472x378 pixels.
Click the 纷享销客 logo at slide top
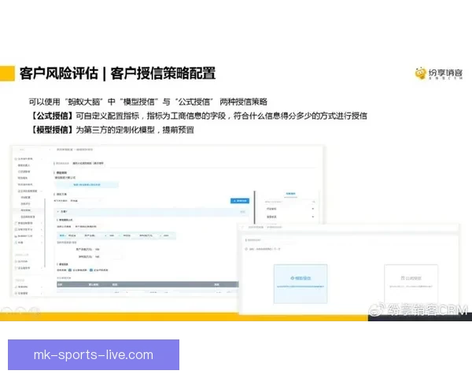click(x=439, y=73)
